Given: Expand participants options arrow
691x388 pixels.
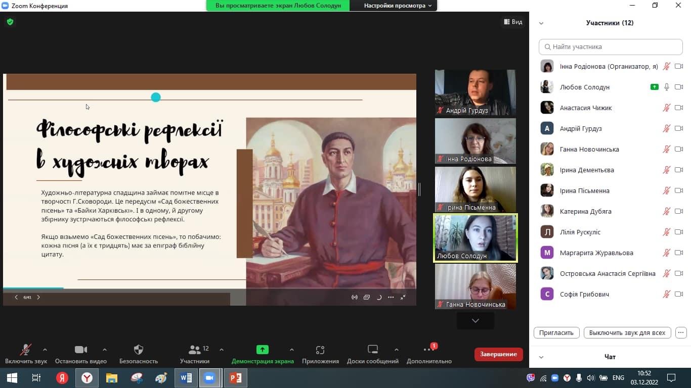Looking at the screenshot, I should [221, 350].
